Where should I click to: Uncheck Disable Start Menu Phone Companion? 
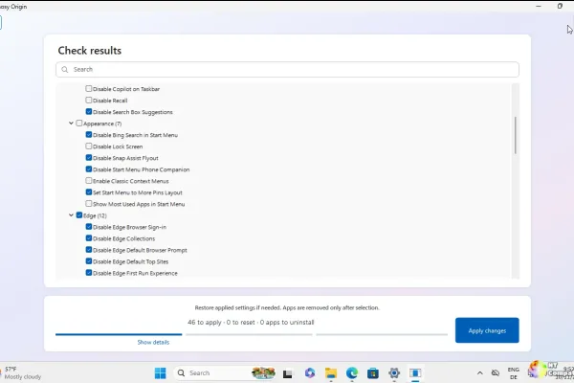click(89, 169)
